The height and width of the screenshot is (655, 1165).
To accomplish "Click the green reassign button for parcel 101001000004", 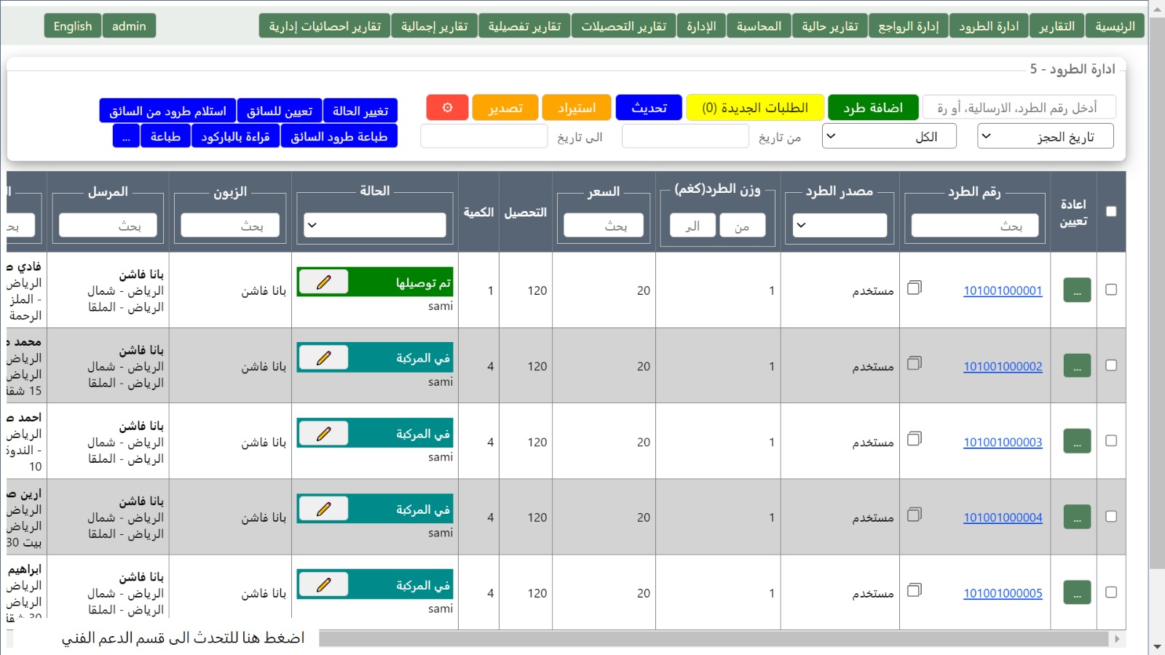I will click(x=1077, y=517).
